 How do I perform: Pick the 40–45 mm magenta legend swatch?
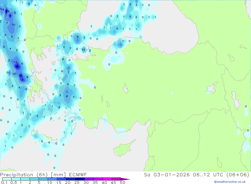107,179
